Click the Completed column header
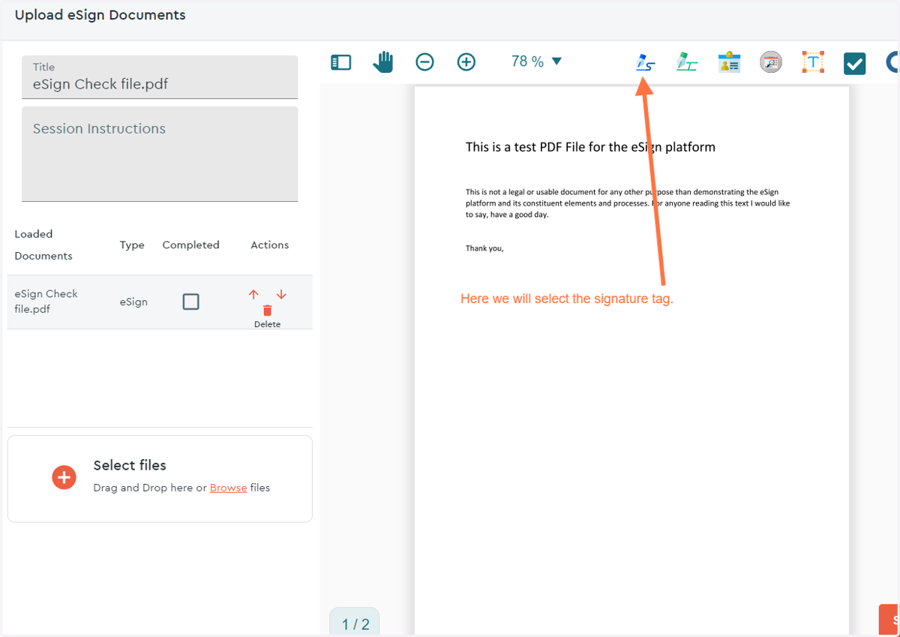 point(190,245)
